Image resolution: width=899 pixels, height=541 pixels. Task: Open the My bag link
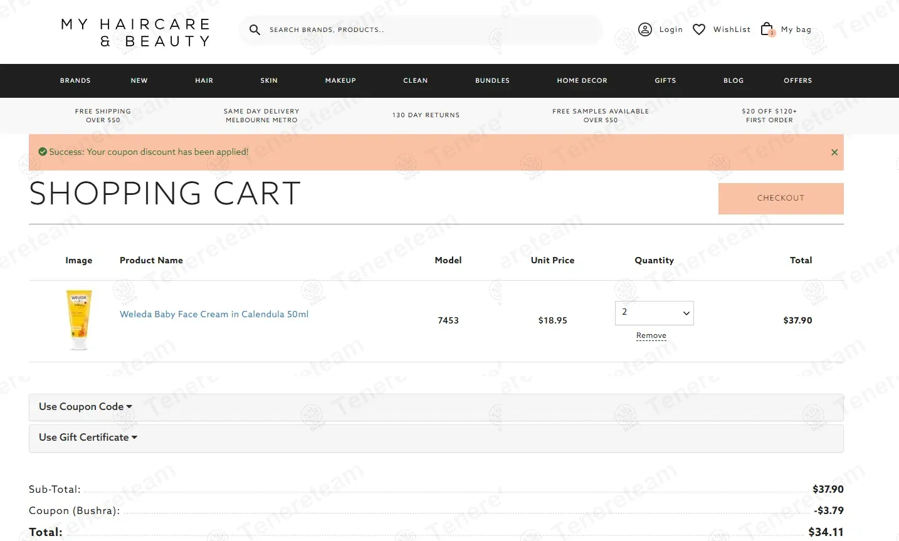(x=796, y=29)
